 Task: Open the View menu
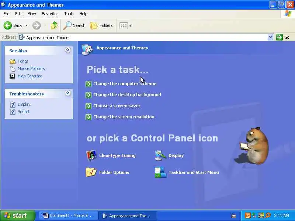point(32,14)
